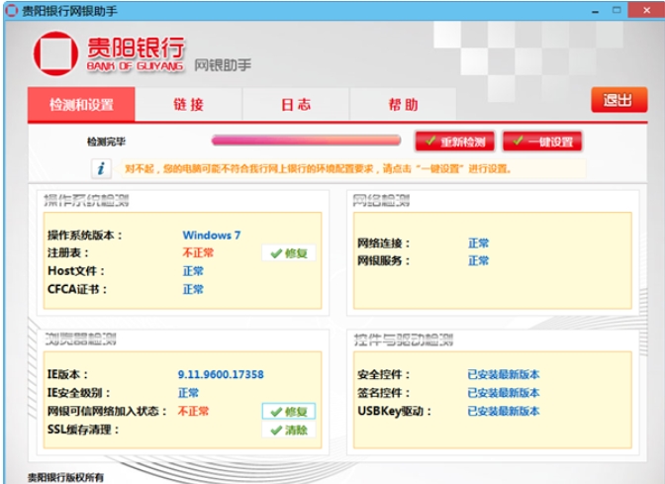
Task: Close the 贵阳银行网银助手 window
Action: [646, 10]
